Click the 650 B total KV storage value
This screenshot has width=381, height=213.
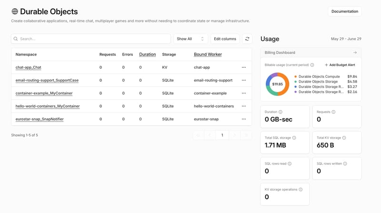click(325, 145)
